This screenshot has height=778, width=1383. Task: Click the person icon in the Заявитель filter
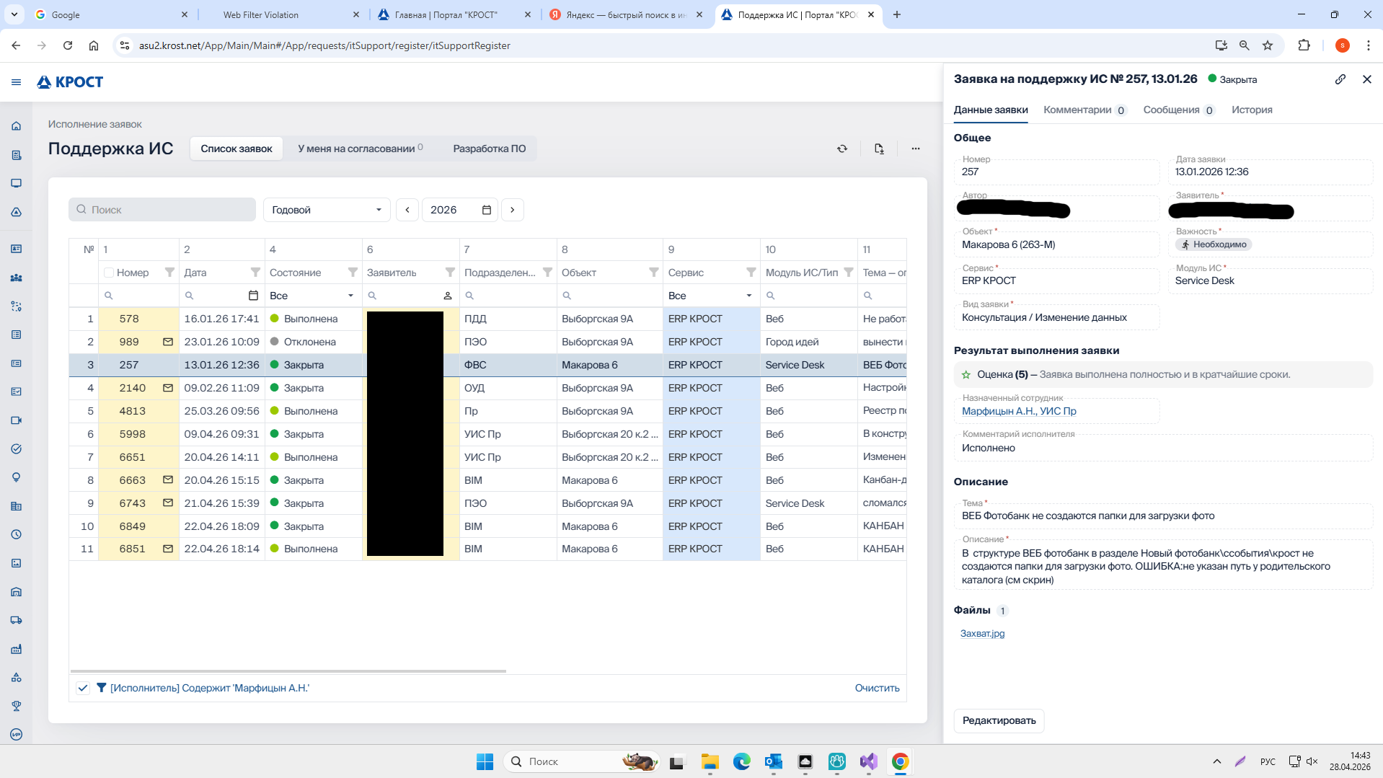[447, 296]
